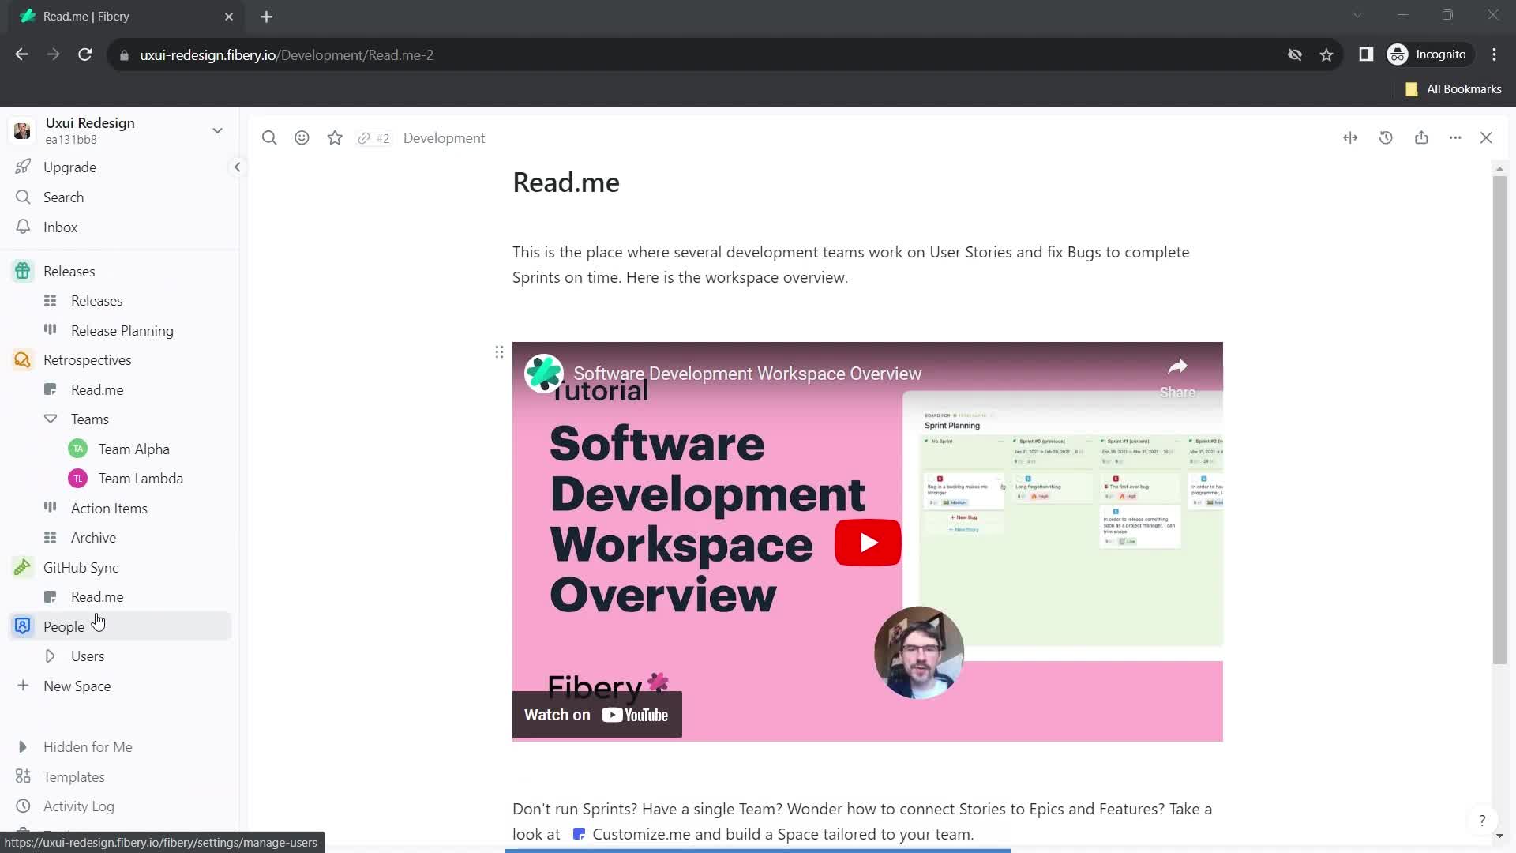Screen dimensions: 1516x853
Task: Copy the #2 link reference
Action: [373, 138]
